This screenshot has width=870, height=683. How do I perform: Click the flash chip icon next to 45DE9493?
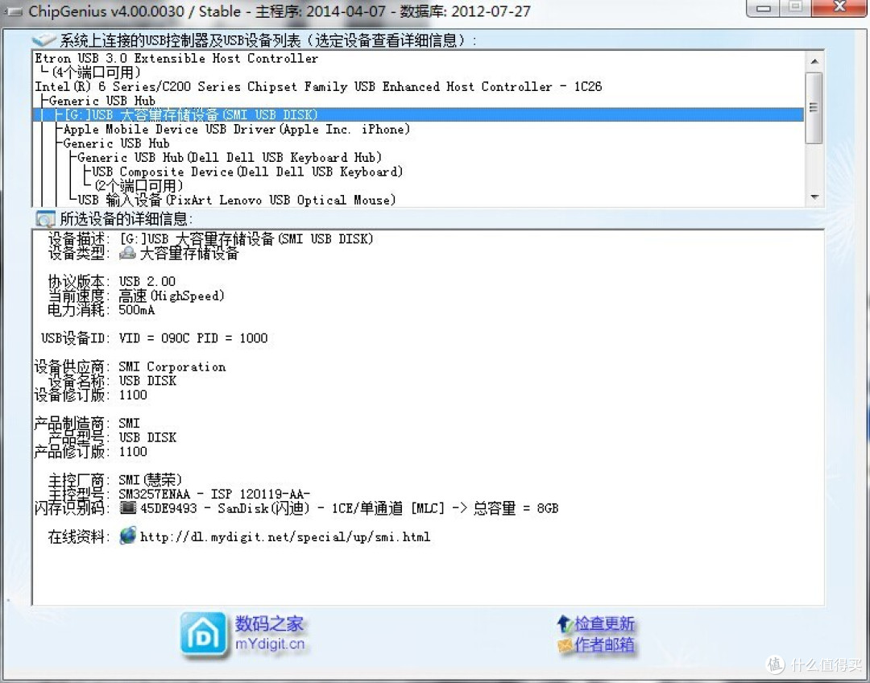coord(128,507)
